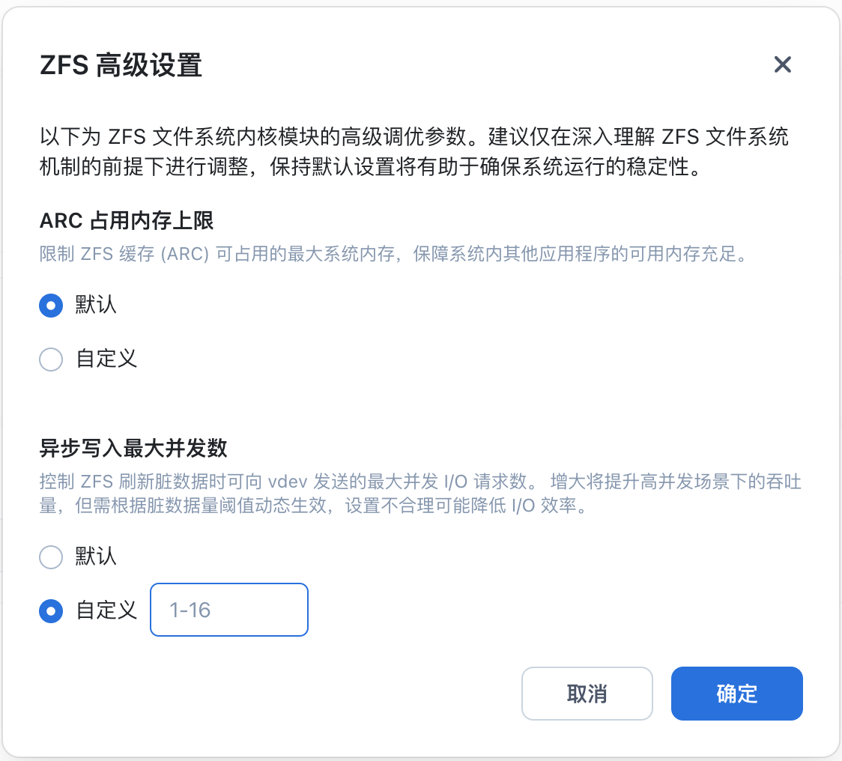
Task: Select 自定义 for 异步写入最大并发数
Action: click(x=51, y=611)
